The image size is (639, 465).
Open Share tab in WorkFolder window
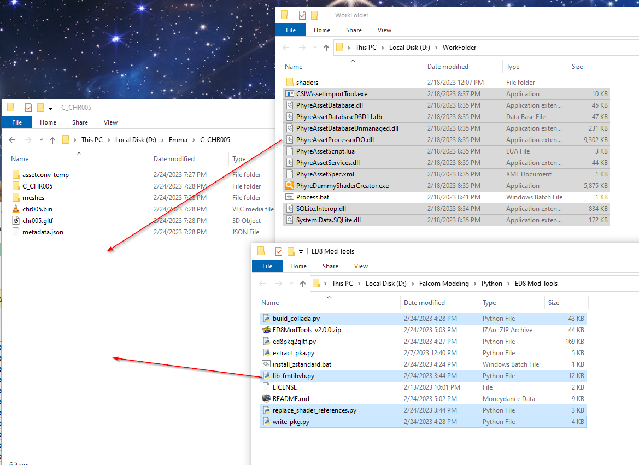click(x=354, y=30)
